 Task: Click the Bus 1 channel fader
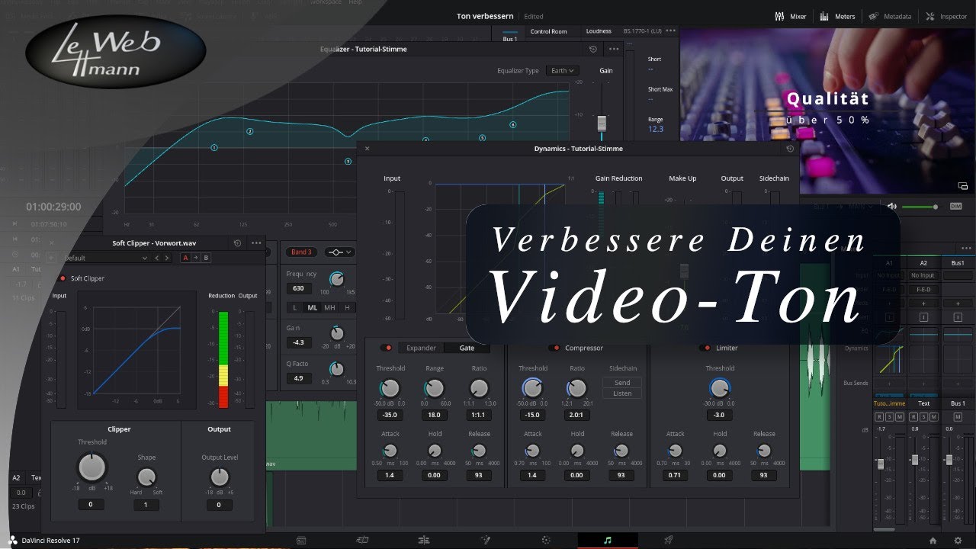(x=949, y=460)
